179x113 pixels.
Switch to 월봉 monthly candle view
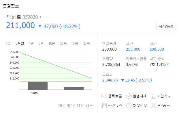(x=86, y=44)
